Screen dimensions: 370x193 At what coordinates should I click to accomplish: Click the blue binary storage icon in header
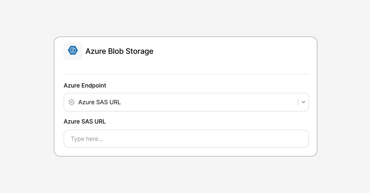73,51
